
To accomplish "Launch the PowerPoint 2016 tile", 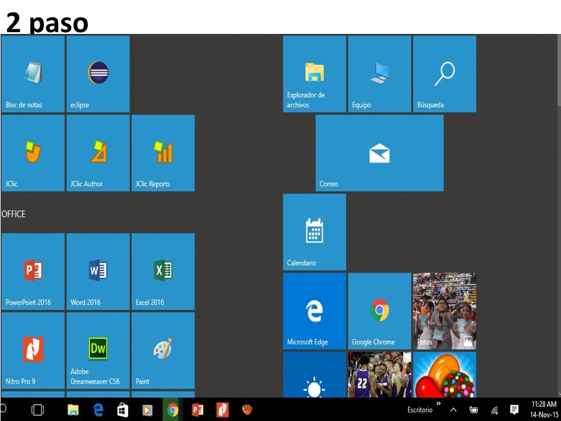I will pyautogui.click(x=33, y=272).
